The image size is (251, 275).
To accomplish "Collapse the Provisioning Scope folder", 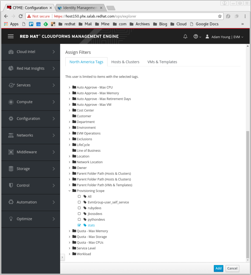I will pos(70,191).
